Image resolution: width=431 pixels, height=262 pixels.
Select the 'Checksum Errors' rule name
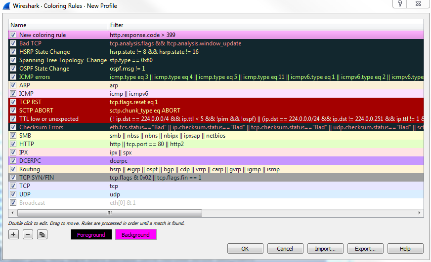(41, 127)
